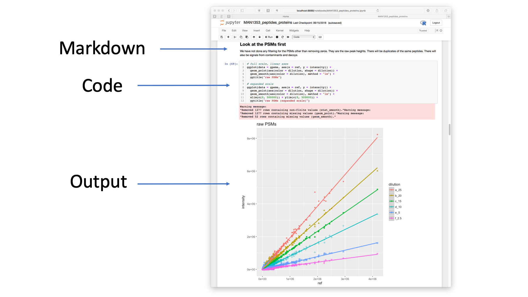
Task: Click the f_2.5 legend color key
Action: [x=391, y=218]
